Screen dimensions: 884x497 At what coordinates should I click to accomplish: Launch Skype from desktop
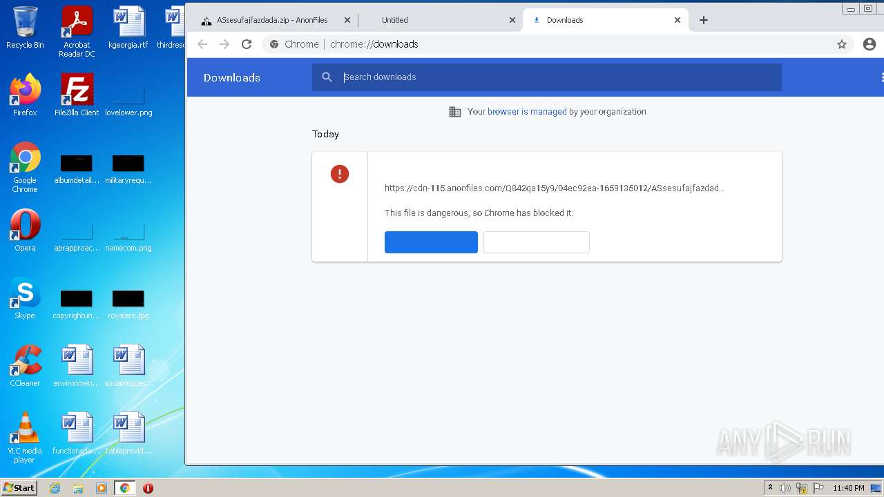coord(25,298)
